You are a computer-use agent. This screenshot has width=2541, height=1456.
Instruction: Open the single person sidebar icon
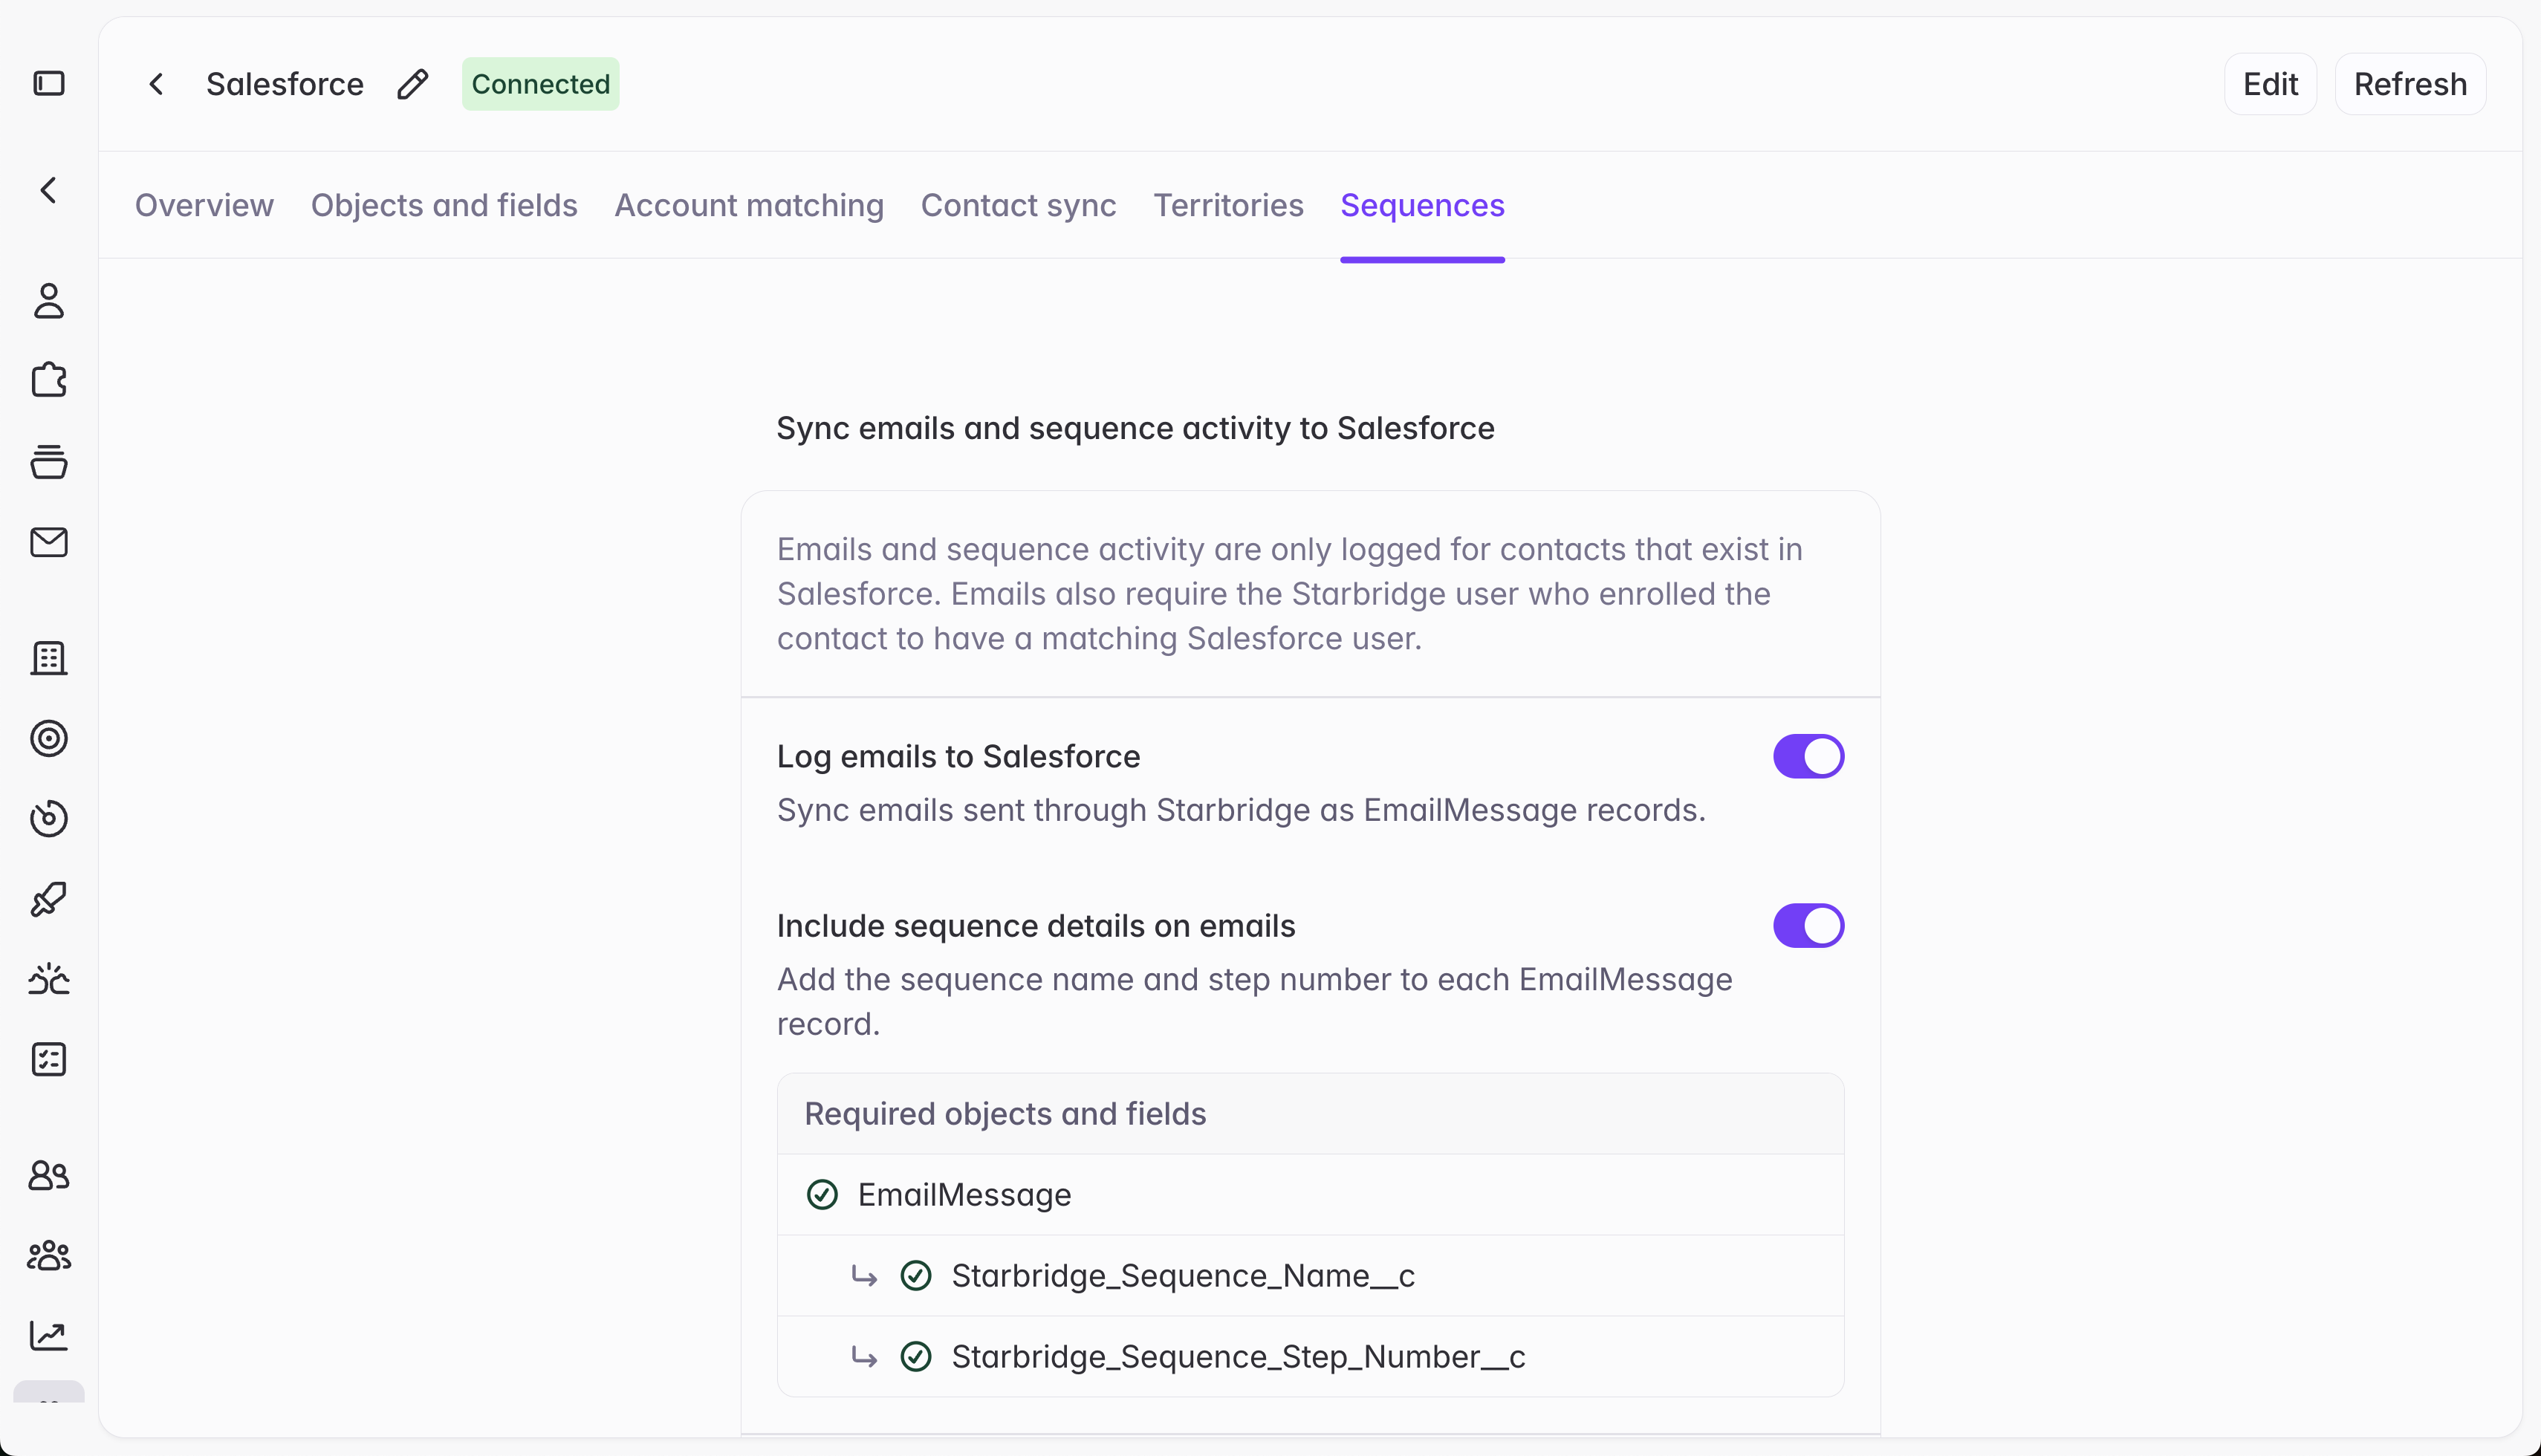point(49,300)
